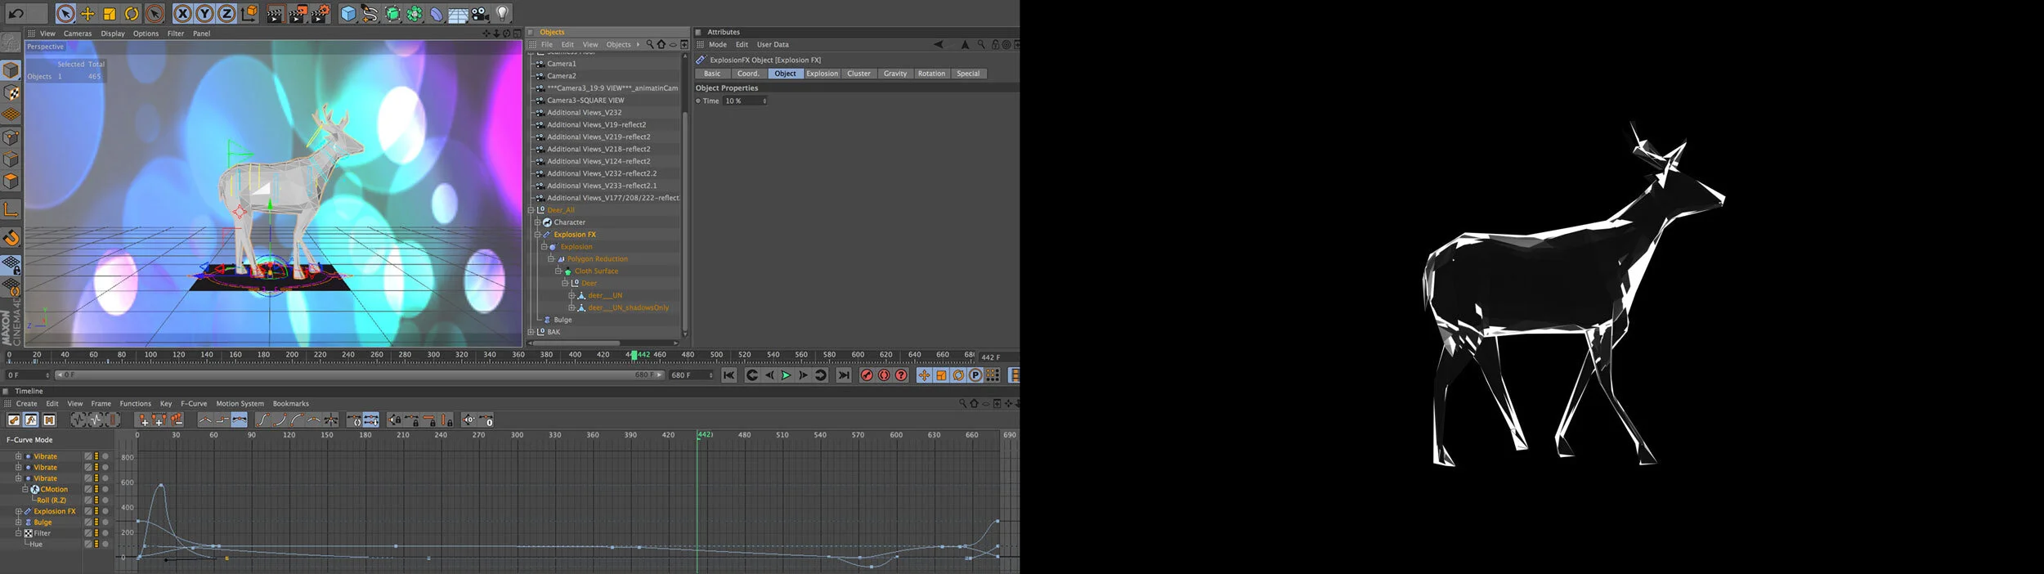Open the green array modeling icon
Image resolution: width=2044 pixels, height=574 pixels.
click(415, 13)
